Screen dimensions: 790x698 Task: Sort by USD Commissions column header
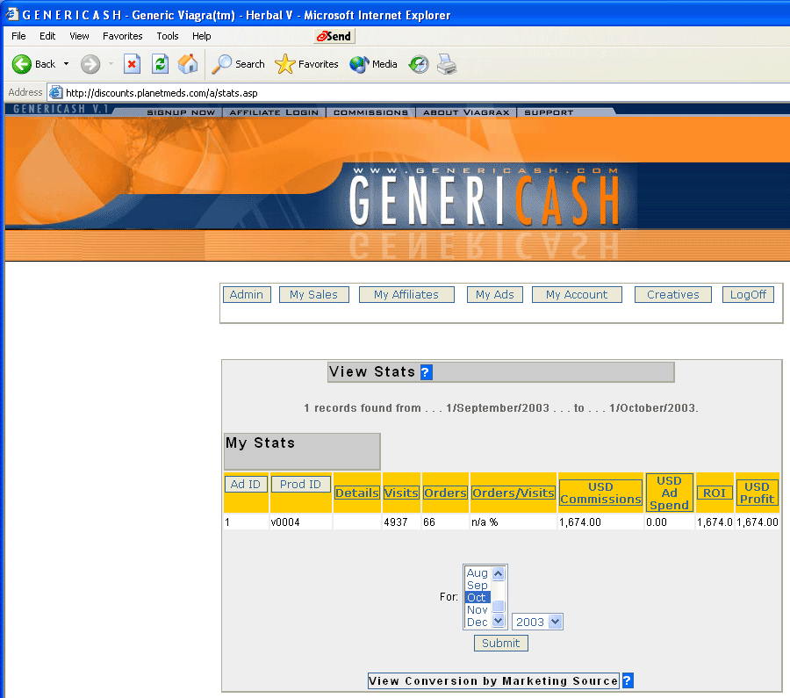coord(601,493)
